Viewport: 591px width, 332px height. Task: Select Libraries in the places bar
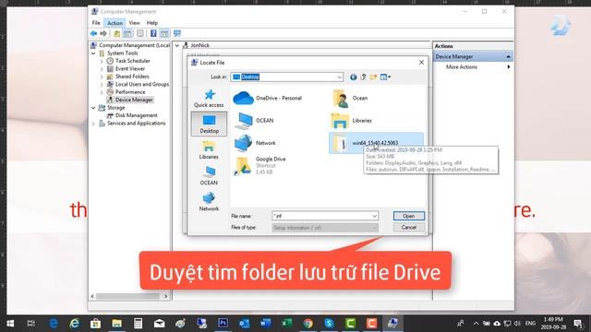point(209,149)
